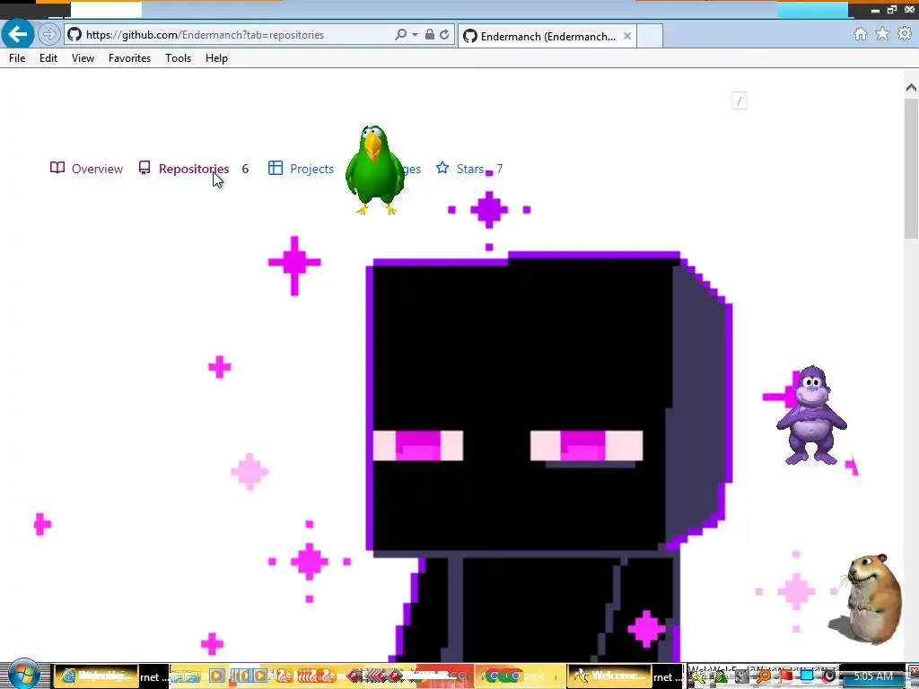Screen dimensions: 919x689
Task: Open the Tools gear icon
Action: [x=905, y=34]
